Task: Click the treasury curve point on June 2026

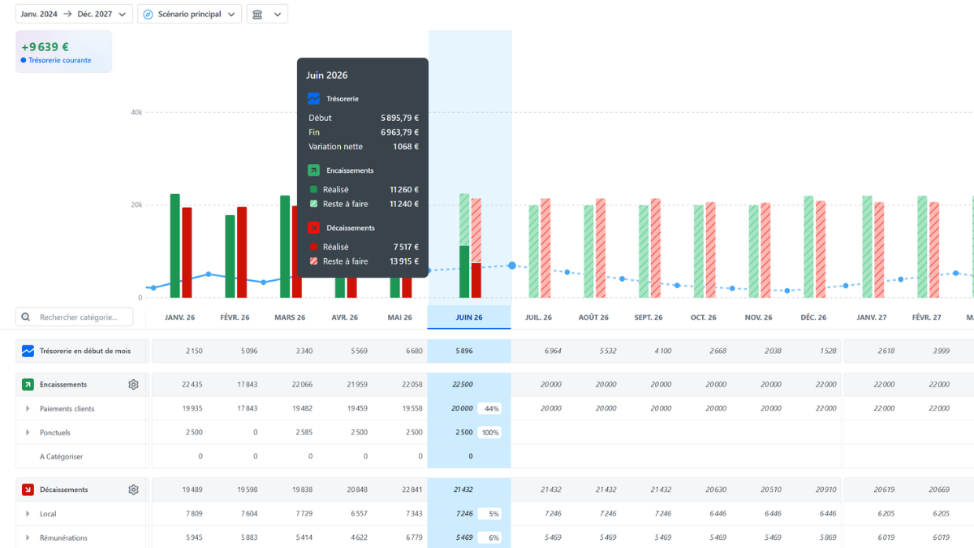Action: point(512,265)
